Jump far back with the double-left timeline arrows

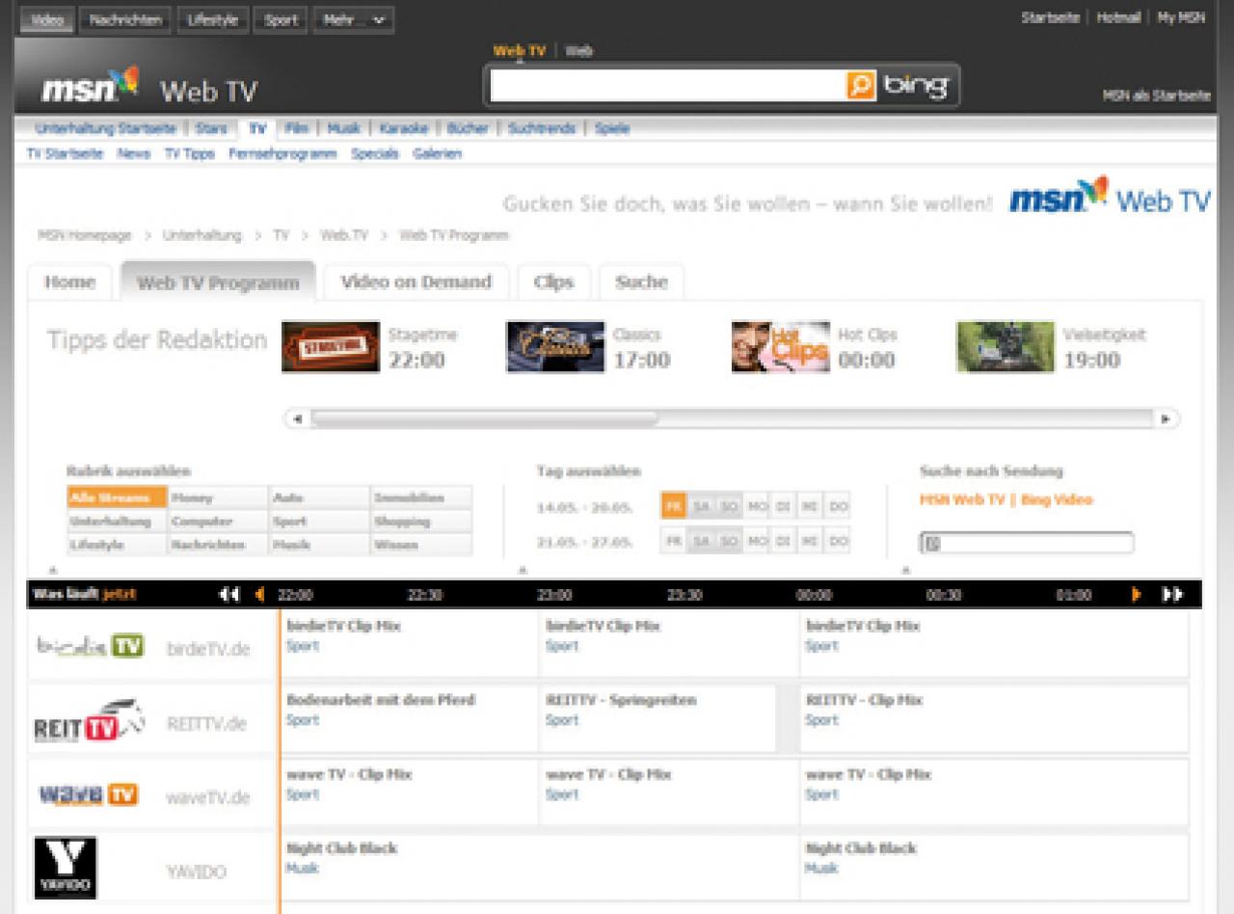pyautogui.click(x=229, y=595)
